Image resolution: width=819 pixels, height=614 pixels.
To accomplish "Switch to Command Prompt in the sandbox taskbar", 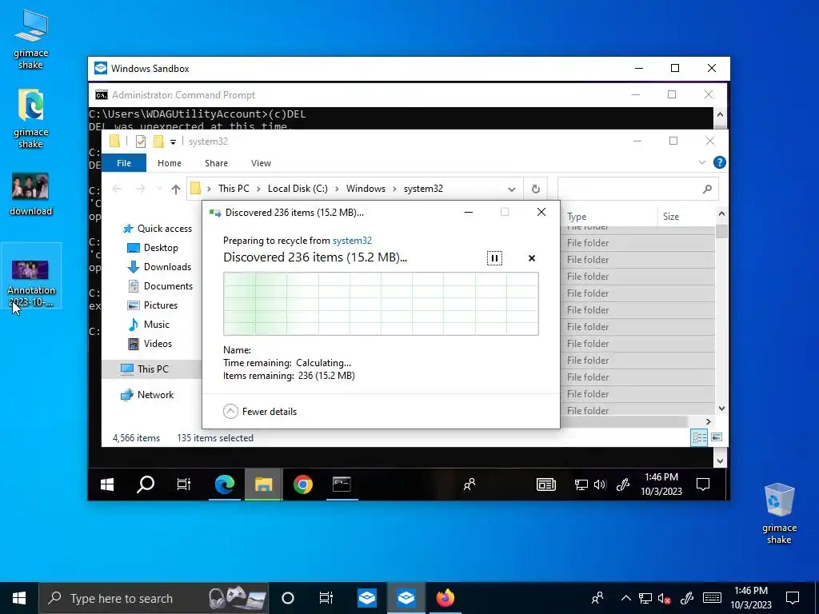I will 342,484.
